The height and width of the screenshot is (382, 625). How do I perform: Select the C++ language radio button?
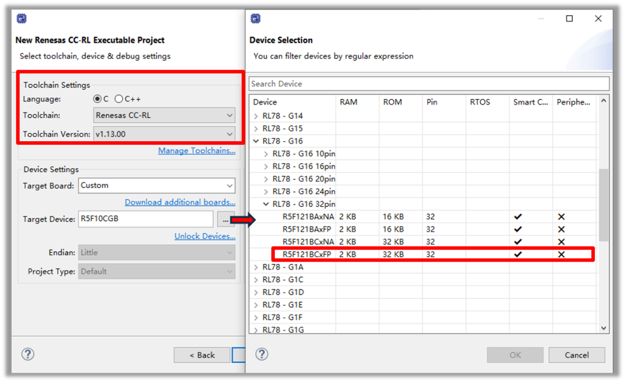point(119,99)
